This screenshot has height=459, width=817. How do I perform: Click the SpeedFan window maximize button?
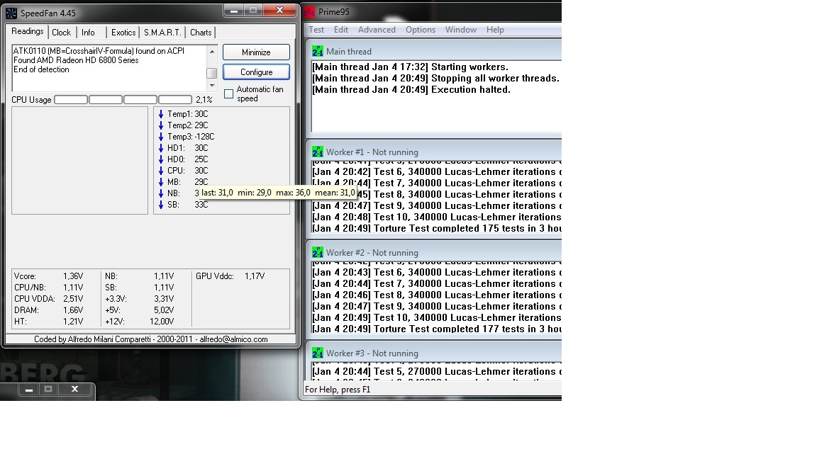point(253,10)
